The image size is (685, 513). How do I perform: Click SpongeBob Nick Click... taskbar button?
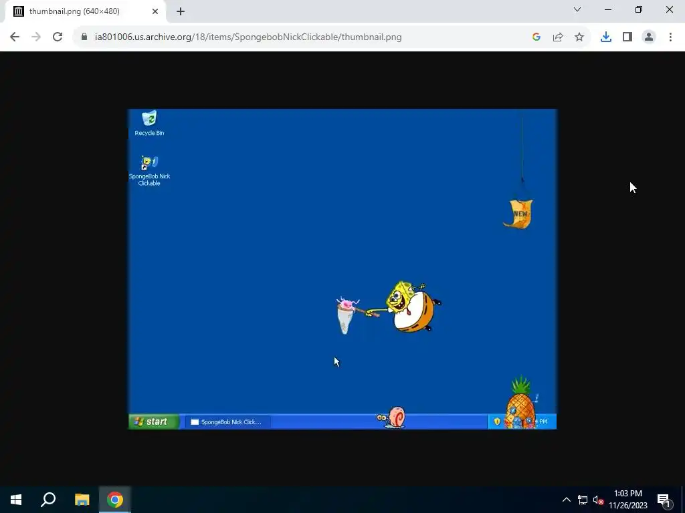[228, 422]
